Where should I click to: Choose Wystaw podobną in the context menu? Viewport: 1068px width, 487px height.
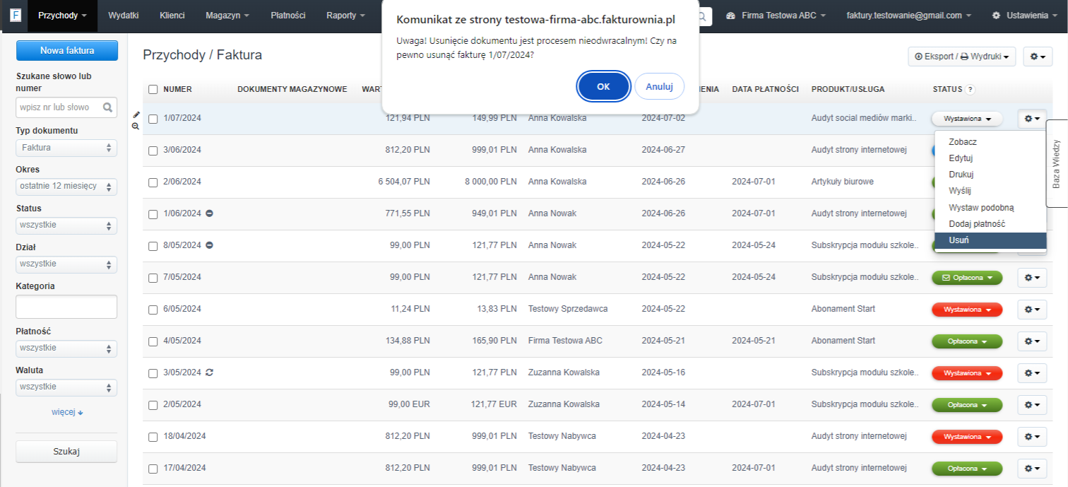click(990, 208)
